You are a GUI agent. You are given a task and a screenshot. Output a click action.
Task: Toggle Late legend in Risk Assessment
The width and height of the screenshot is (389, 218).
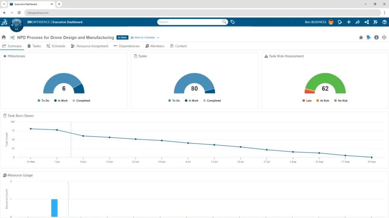tap(307, 101)
